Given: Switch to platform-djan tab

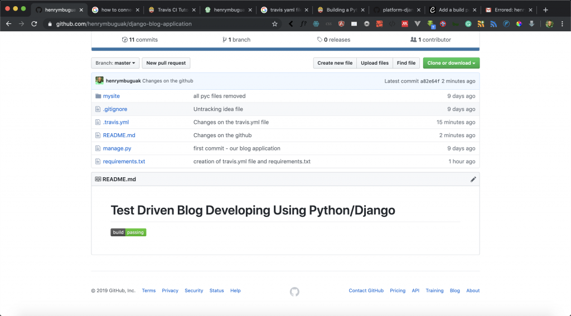Looking at the screenshot, I should tap(398, 10).
